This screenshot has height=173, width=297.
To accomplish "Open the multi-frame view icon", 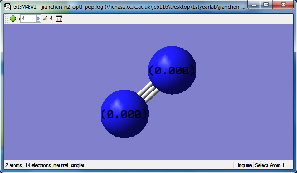I will click(59, 18).
